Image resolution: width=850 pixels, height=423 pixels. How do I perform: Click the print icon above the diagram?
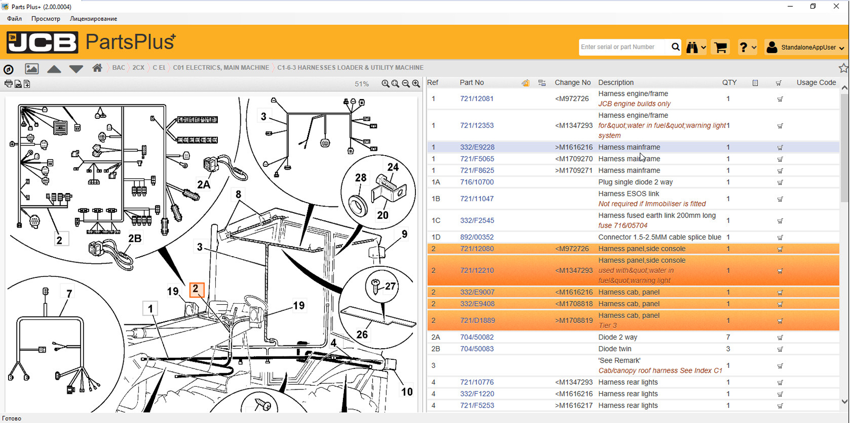click(8, 84)
